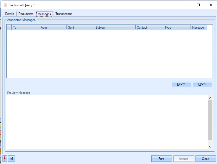The width and height of the screenshot is (217, 164).
Task: Click the preview scrollbar down arrow
Action: coord(210,147)
